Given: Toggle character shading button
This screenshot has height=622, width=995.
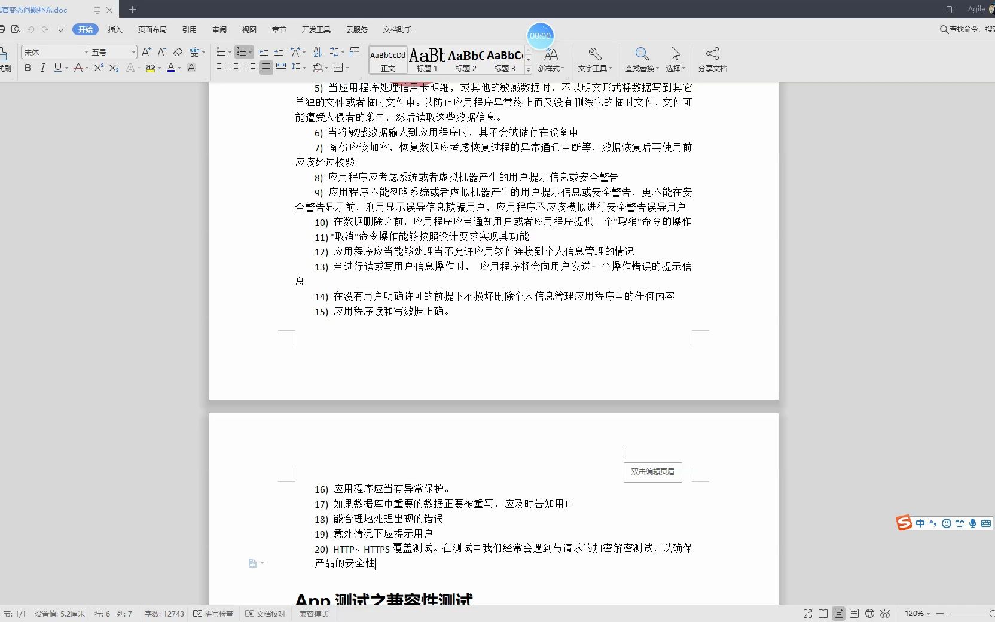Looking at the screenshot, I should (x=191, y=68).
